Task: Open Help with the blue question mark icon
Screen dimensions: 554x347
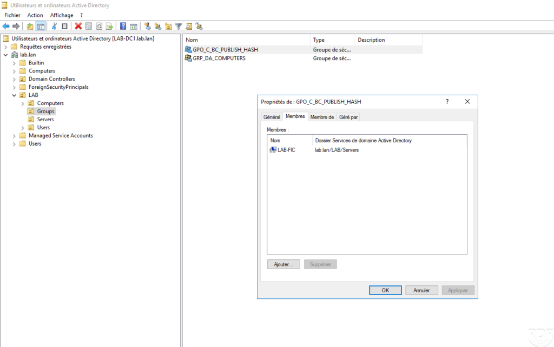Action: tap(123, 26)
